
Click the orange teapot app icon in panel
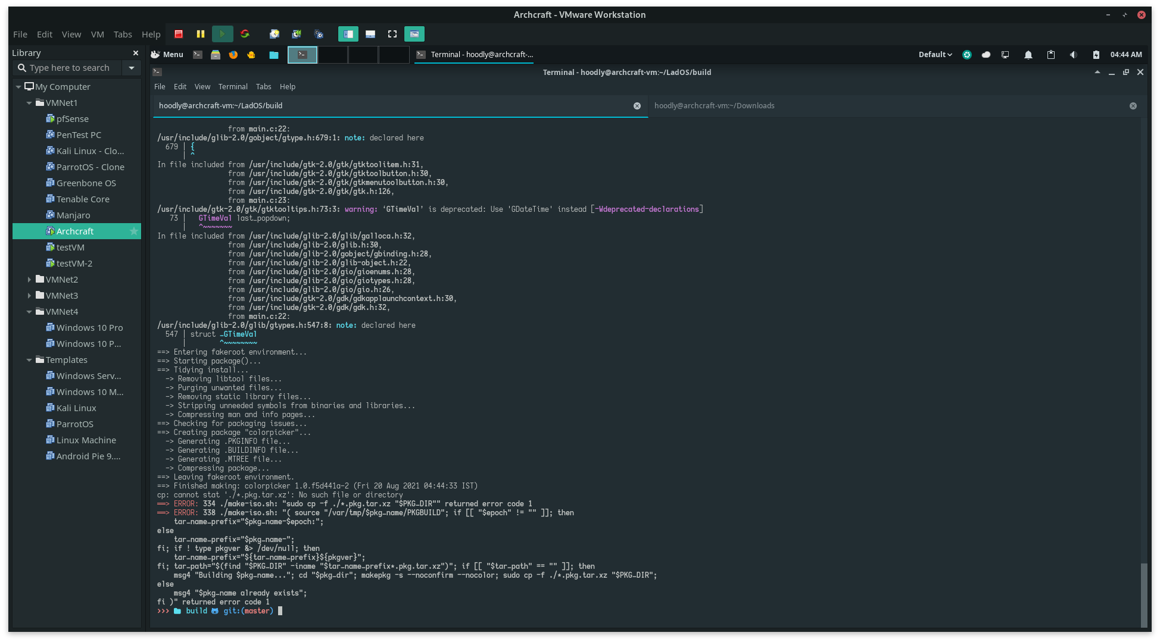[251, 55]
